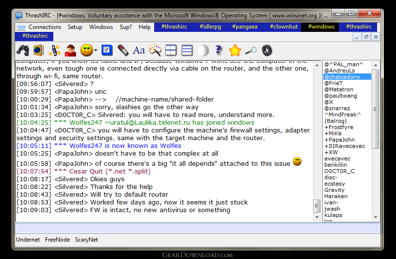The height and width of the screenshot is (259, 396).
Task: Click the yellow smiley emoticon button
Action: click(87, 50)
